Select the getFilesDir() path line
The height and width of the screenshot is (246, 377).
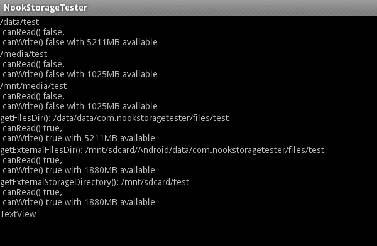tap(114, 118)
